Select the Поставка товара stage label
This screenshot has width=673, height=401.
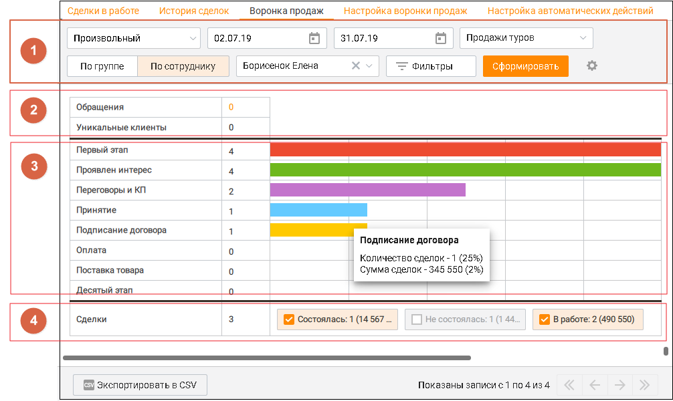click(110, 270)
